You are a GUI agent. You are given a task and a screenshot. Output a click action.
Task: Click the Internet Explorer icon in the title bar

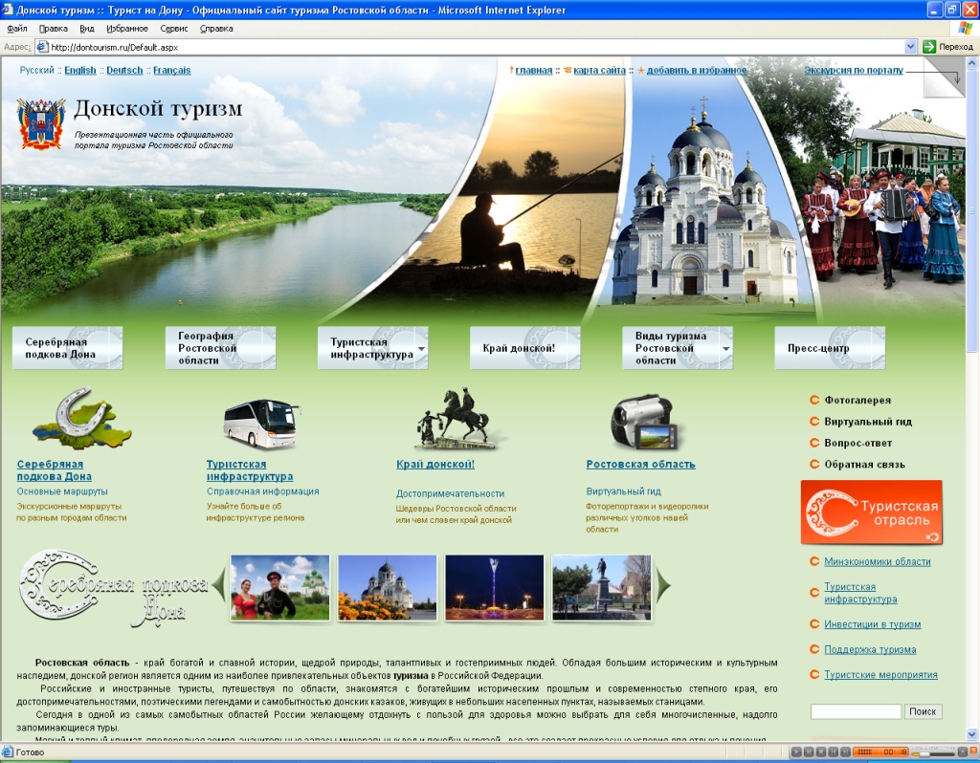pos(8,10)
